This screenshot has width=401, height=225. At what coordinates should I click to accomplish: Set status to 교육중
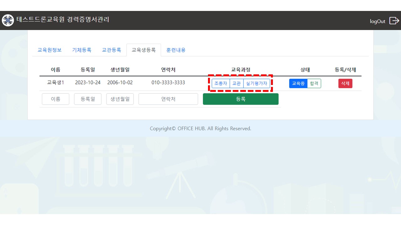(298, 83)
